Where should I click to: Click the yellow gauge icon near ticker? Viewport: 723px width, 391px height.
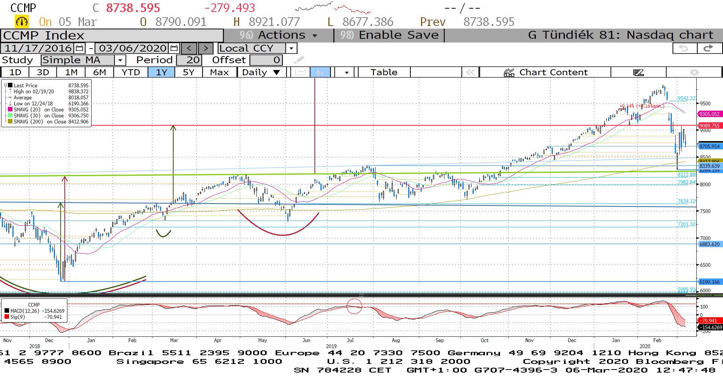click(22, 22)
